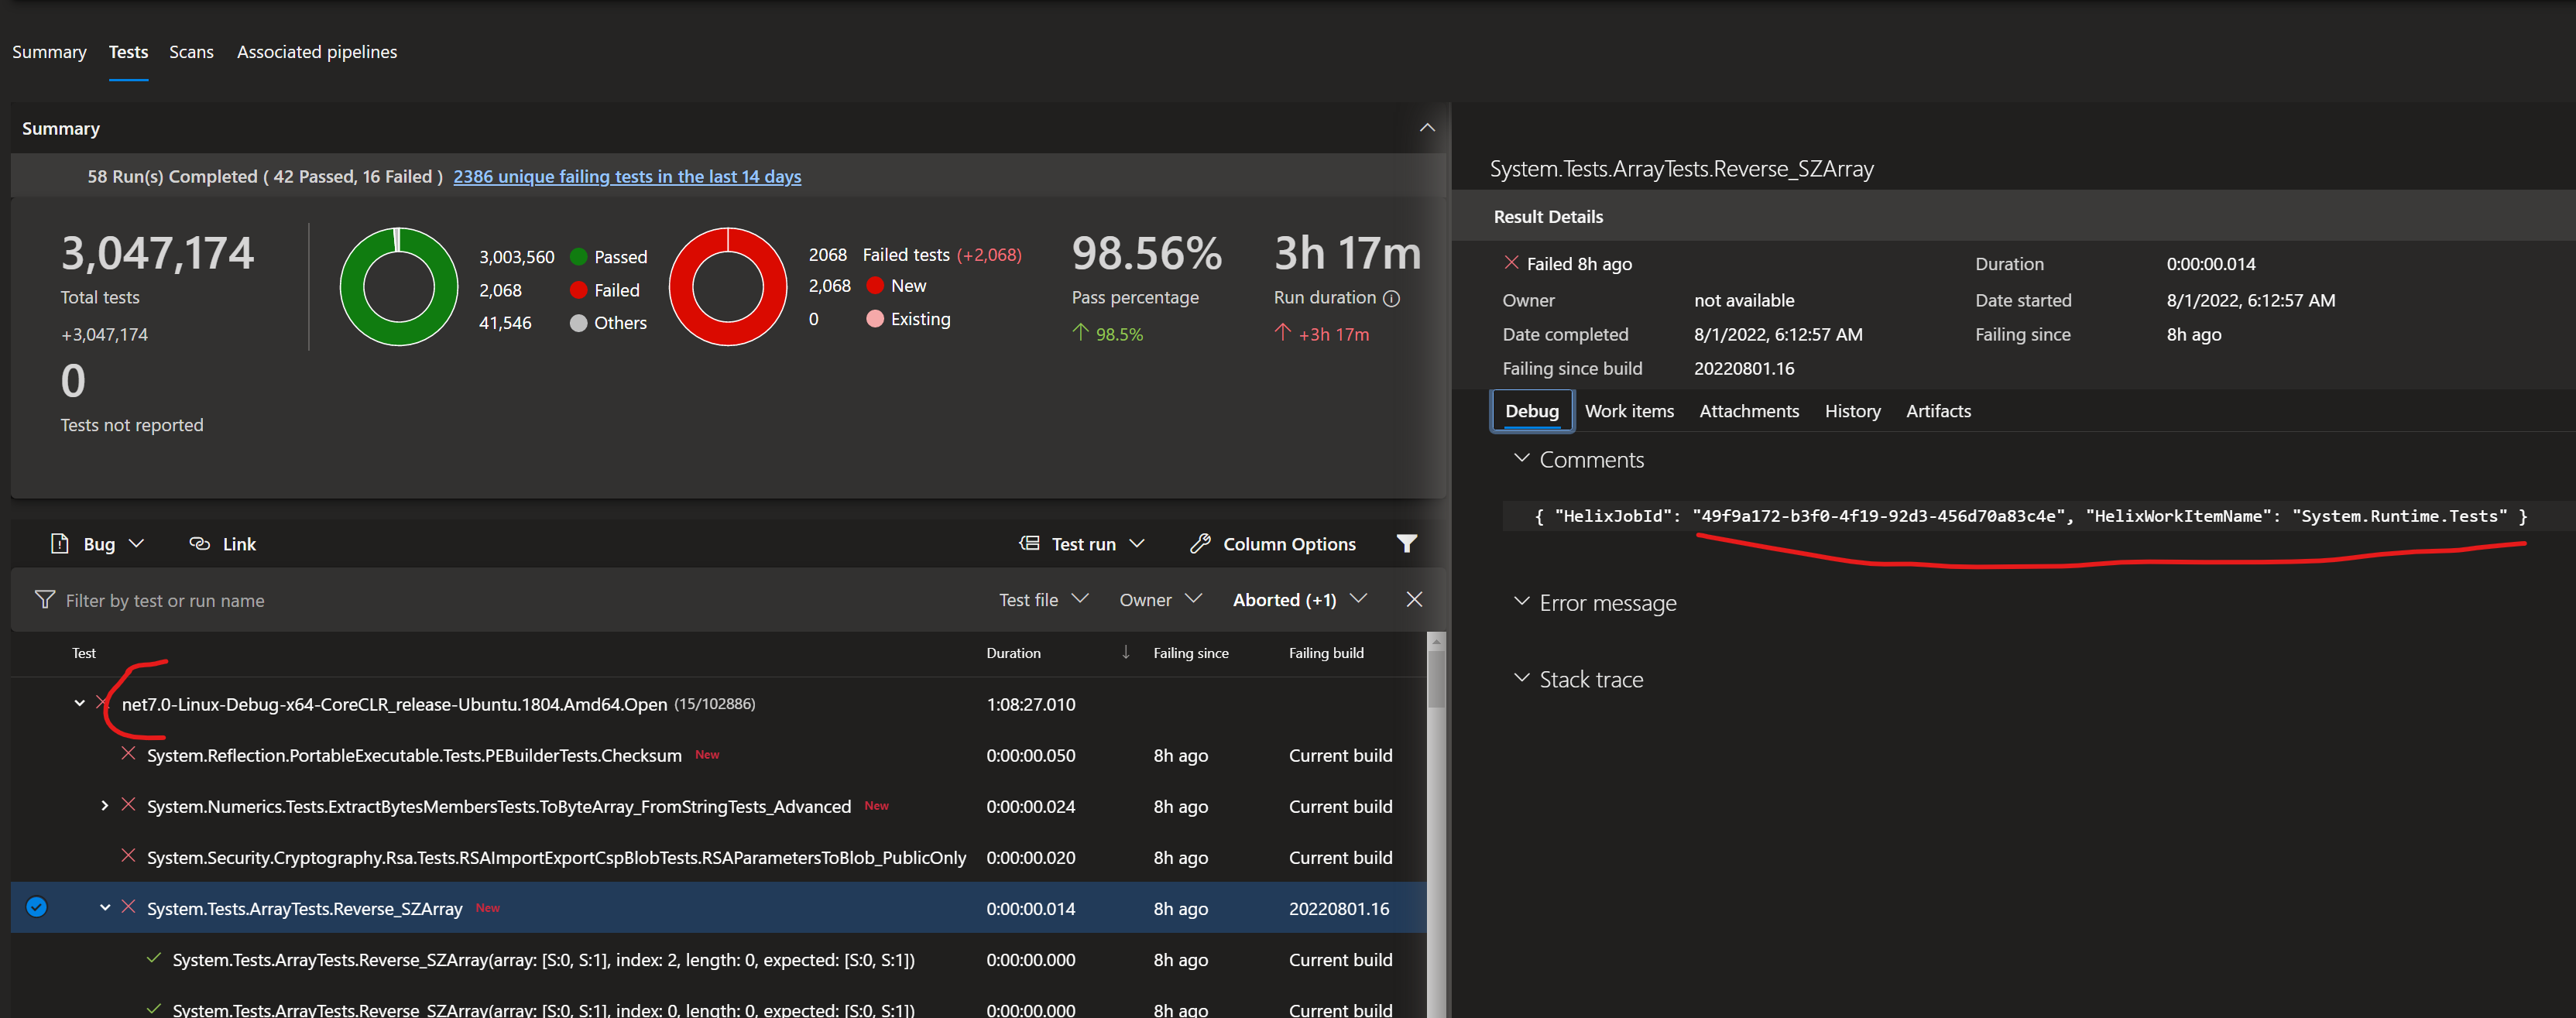Click the Link chain icon
2576x1018 pixels.
[200, 543]
